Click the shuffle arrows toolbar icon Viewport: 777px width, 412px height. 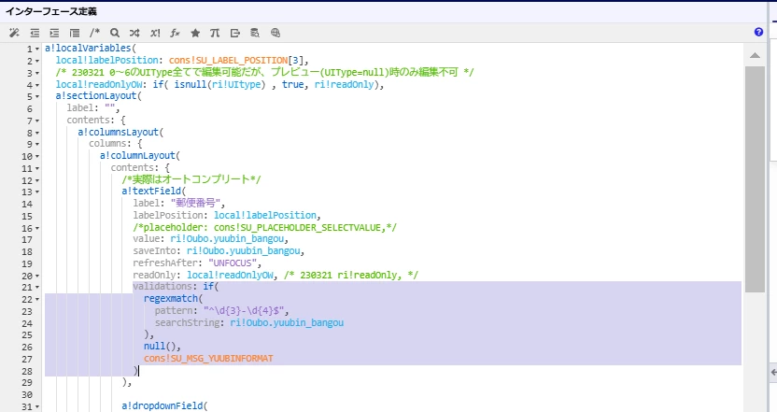tap(134, 33)
